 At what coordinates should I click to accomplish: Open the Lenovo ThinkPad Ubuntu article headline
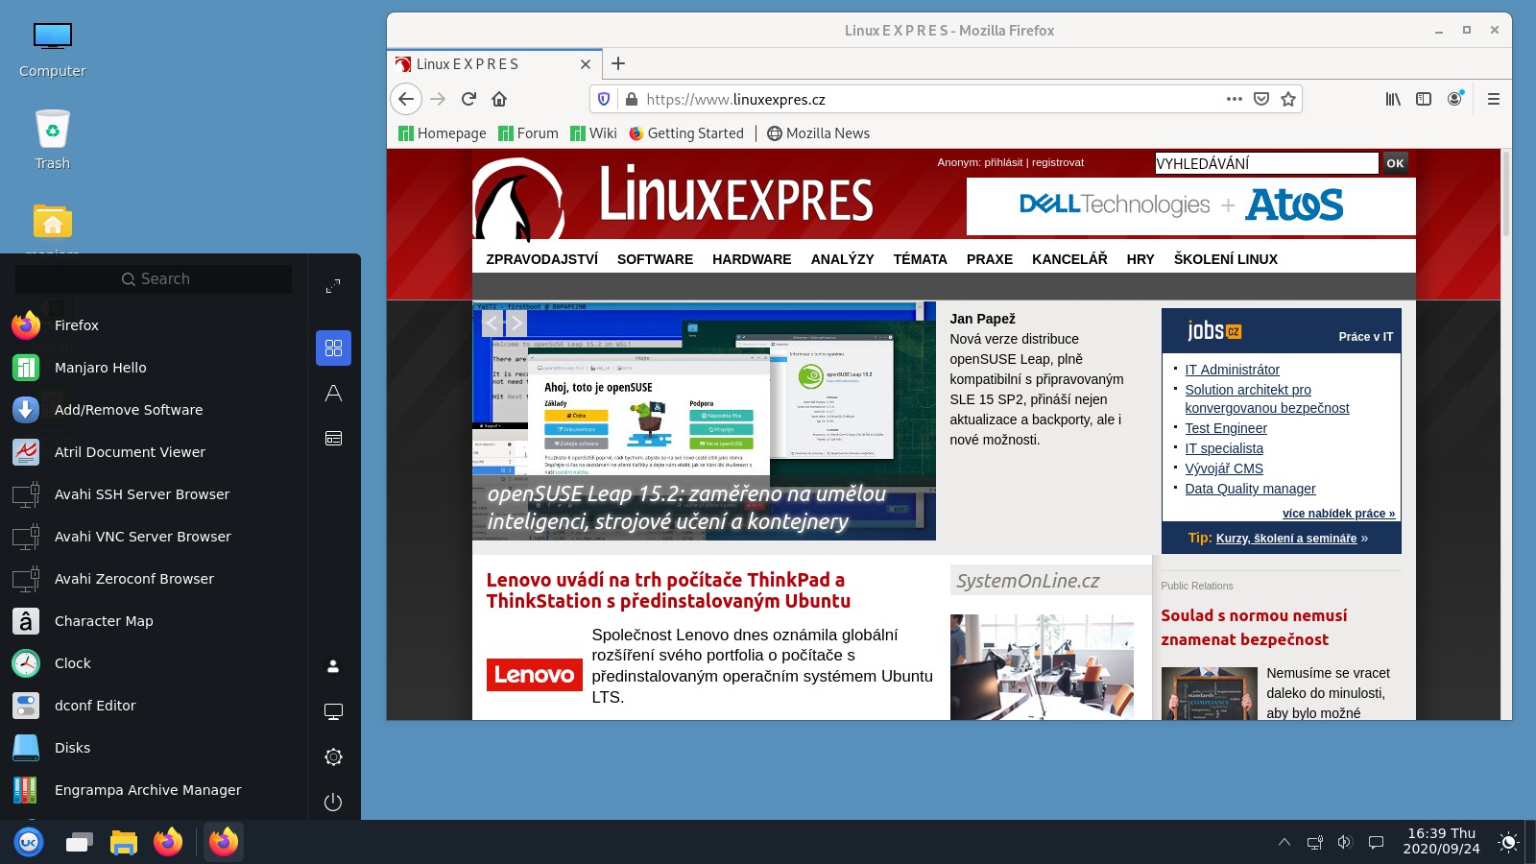pyautogui.click(x=668, y=590)
